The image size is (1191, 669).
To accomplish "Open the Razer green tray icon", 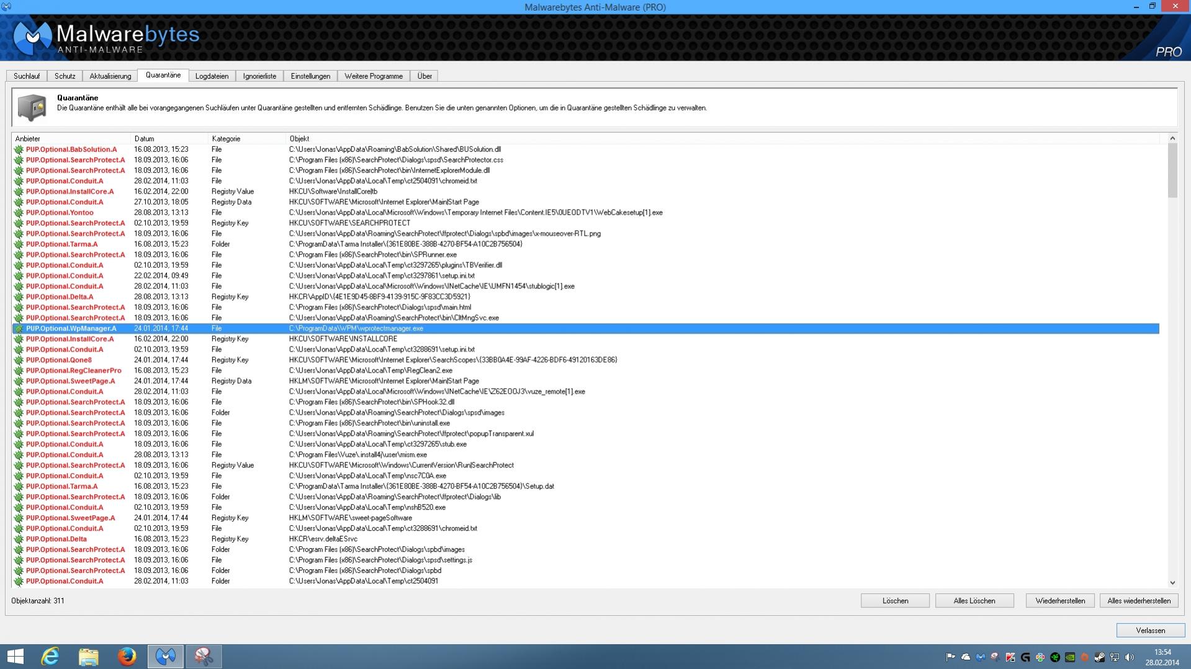I will click(1055, 657).
